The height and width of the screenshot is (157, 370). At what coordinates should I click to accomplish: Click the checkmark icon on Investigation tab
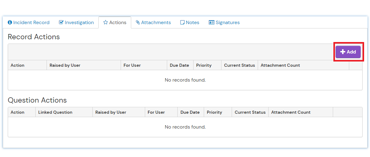61,22
